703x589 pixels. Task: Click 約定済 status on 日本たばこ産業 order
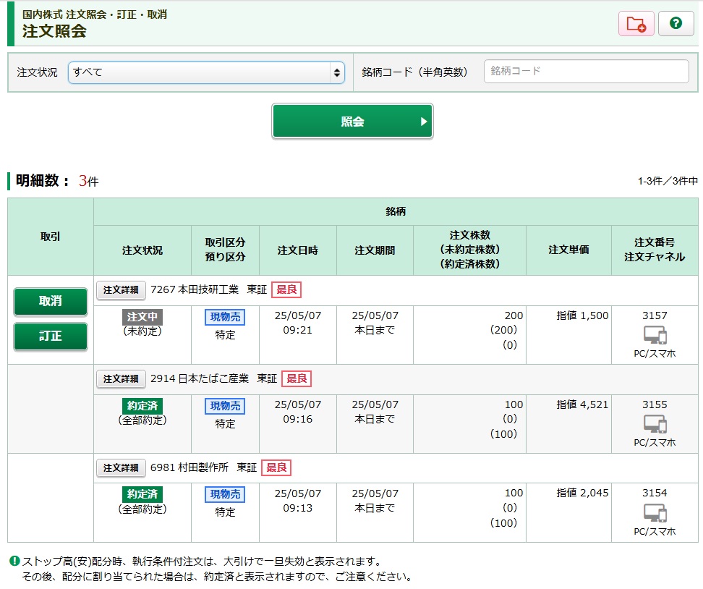(x=142, y=406)
